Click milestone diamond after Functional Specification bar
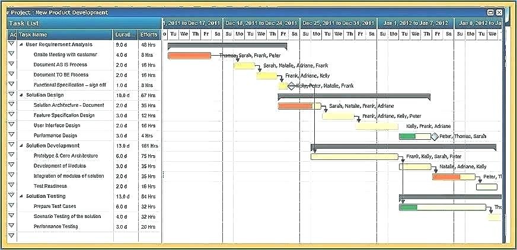517x250 pixels. [x=291, y=86]
